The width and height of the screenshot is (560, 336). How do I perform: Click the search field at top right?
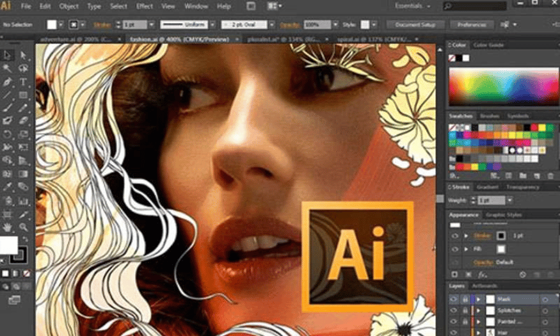point(475,6)
